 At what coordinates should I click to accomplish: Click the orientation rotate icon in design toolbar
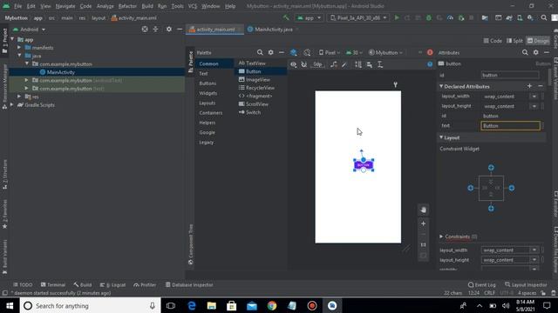(307, 52)
